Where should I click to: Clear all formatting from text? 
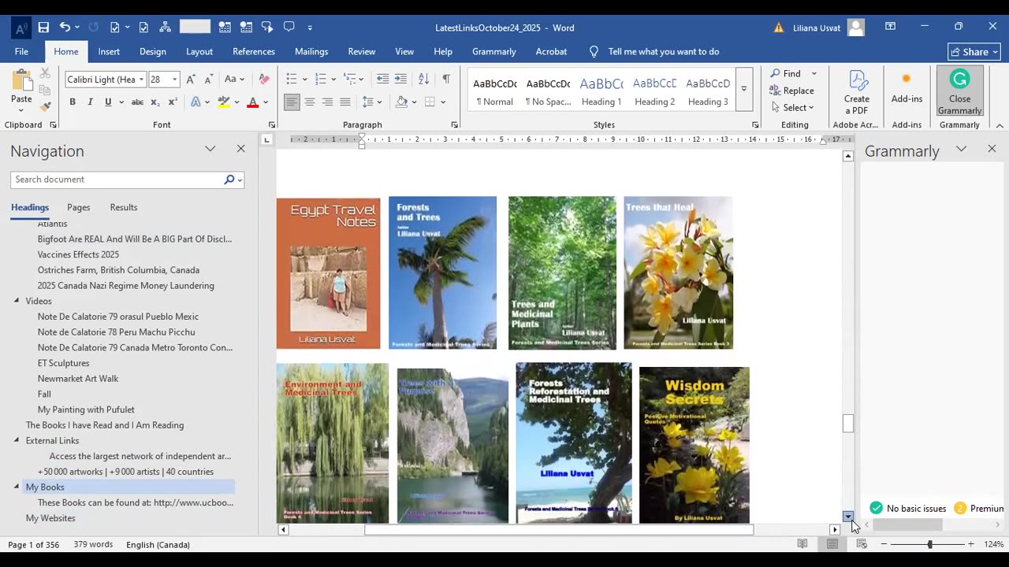[x=264, y=79]
